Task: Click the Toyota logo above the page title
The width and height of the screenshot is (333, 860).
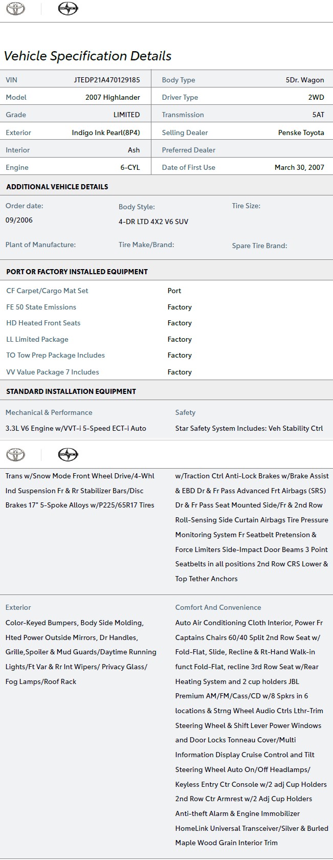Action: click(15, 9)
